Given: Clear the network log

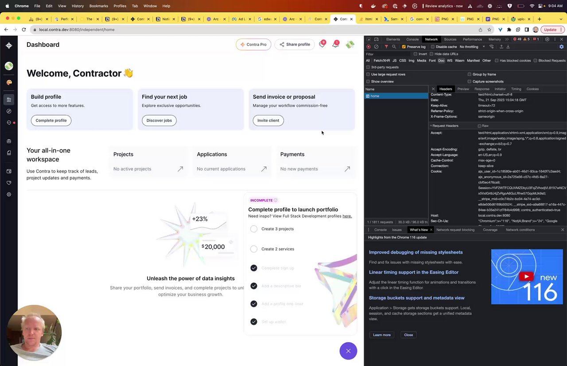Looking at the screenshot, I should coord(376,46).
